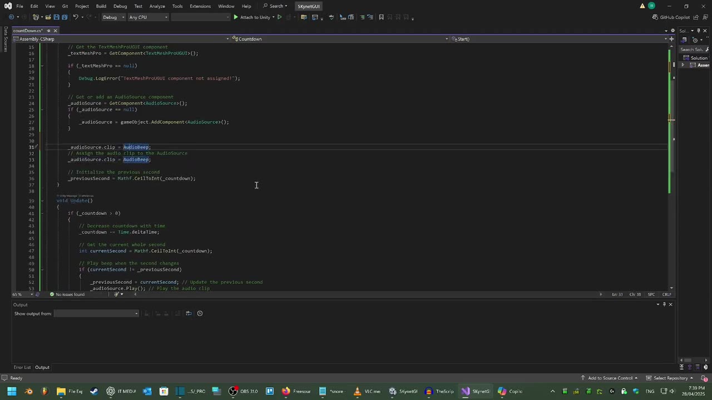Open the Build menu
Image resolution: width=712 pixels, height=400 pixels.
(101, 6)
